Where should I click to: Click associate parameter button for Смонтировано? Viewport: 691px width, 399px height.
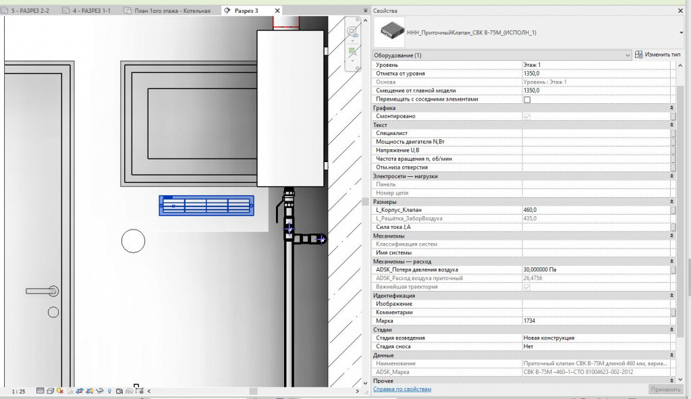coord(673,116)
